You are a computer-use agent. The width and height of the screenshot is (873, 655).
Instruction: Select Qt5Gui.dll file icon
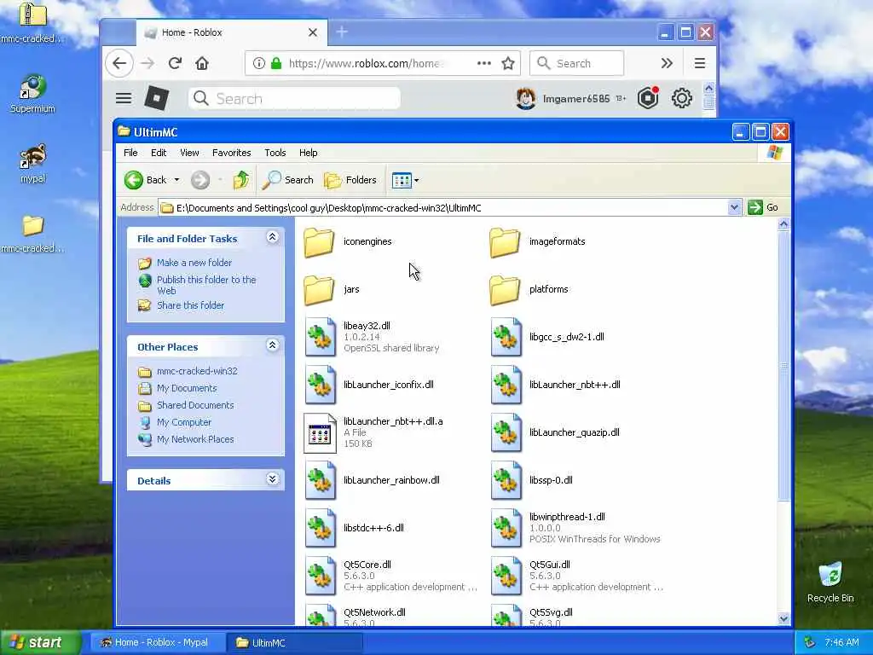(506, 576)
